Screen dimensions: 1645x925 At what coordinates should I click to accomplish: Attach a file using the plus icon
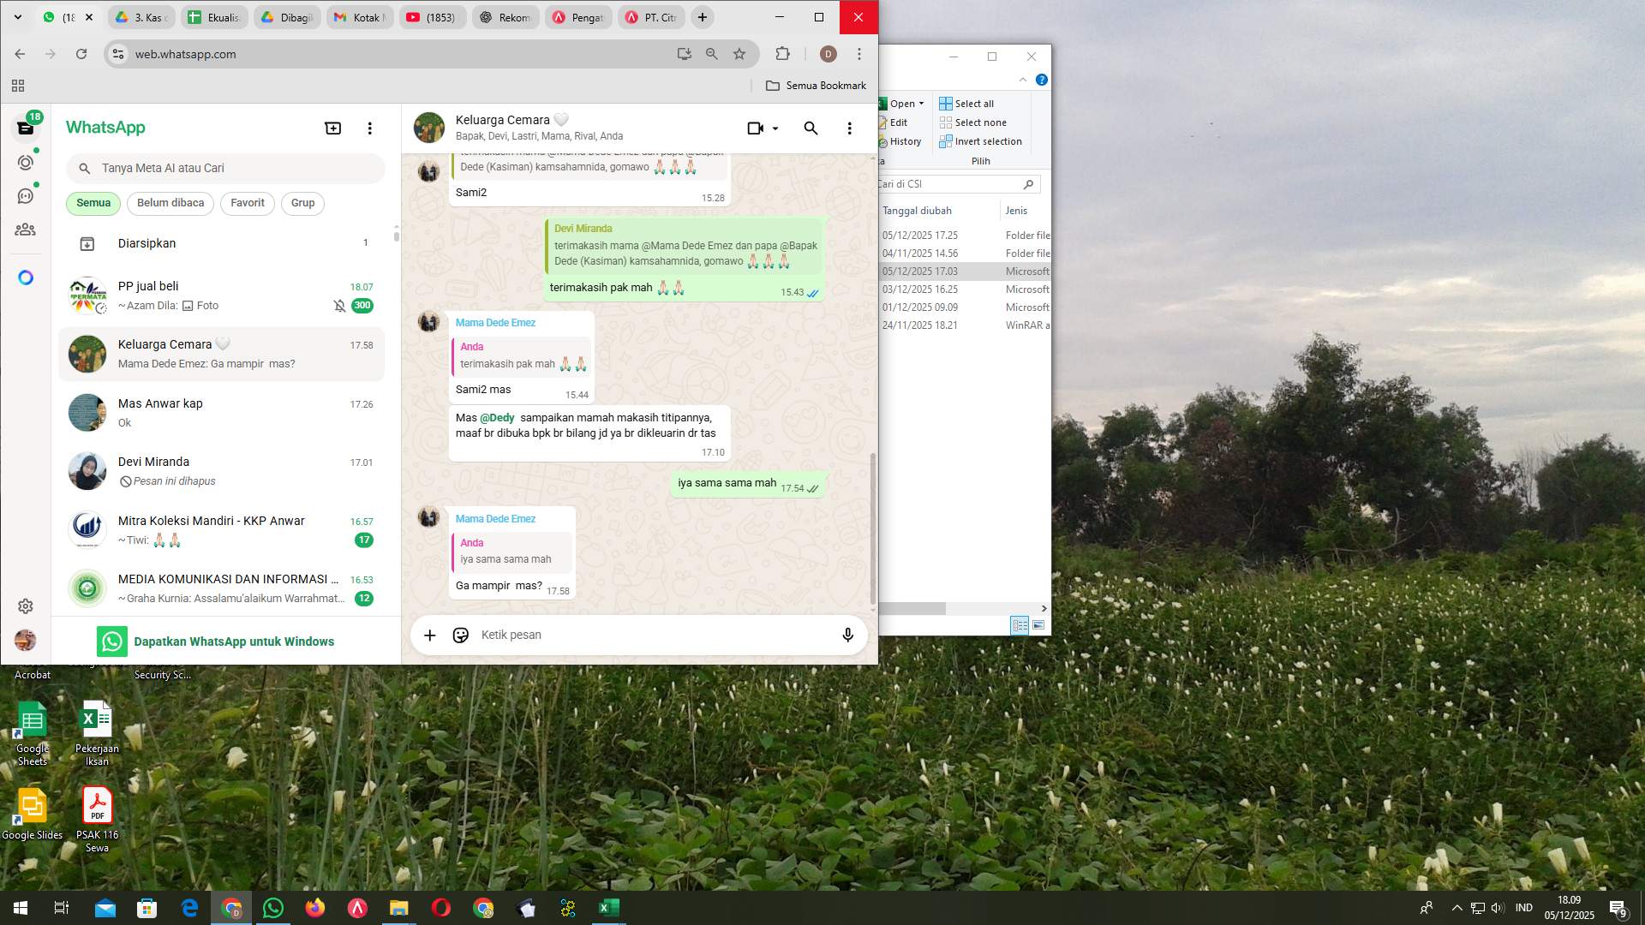[x=430, y=635]
